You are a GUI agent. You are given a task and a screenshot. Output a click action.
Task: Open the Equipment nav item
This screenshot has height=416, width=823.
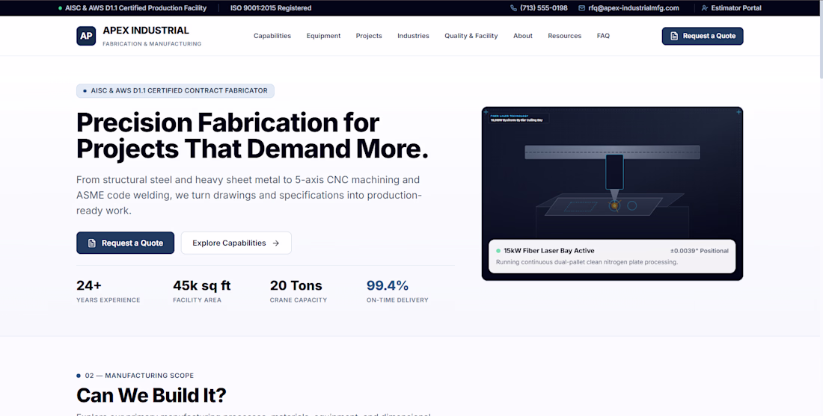pyautogui.click(x=323, y=36)
